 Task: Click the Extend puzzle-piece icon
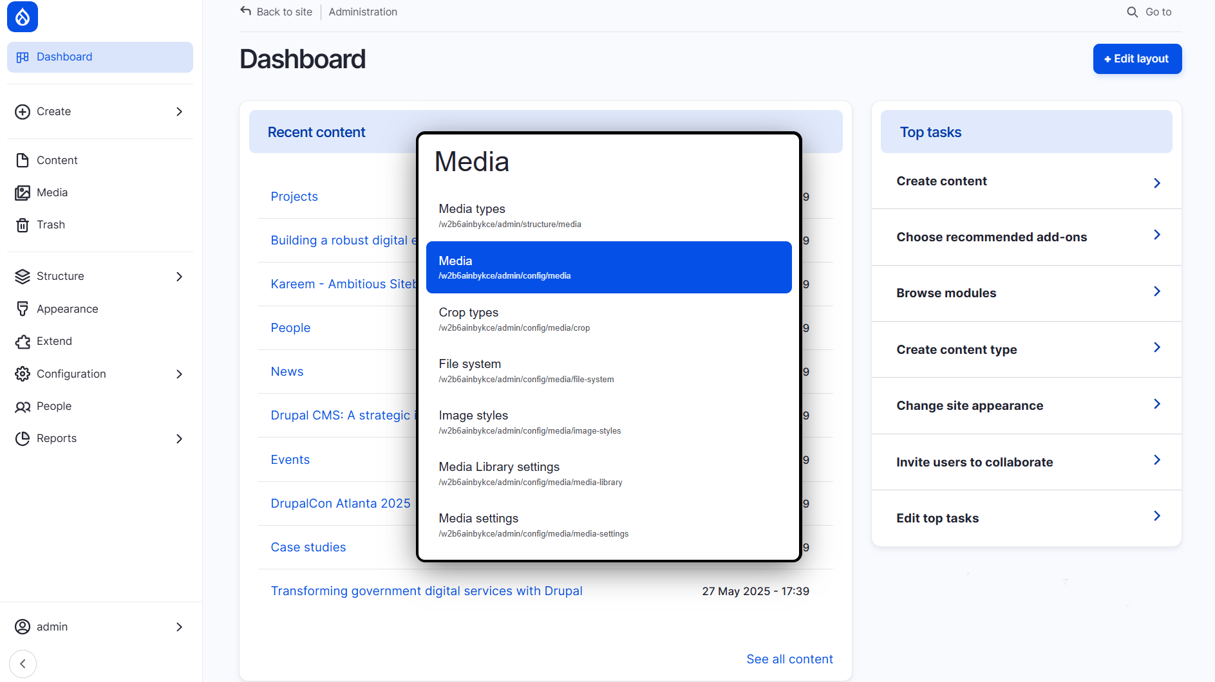pos(23,342)
